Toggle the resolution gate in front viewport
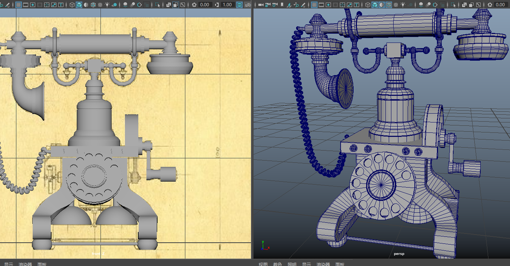This screenshot has width=510, height=266. click(x=32, y=5)
